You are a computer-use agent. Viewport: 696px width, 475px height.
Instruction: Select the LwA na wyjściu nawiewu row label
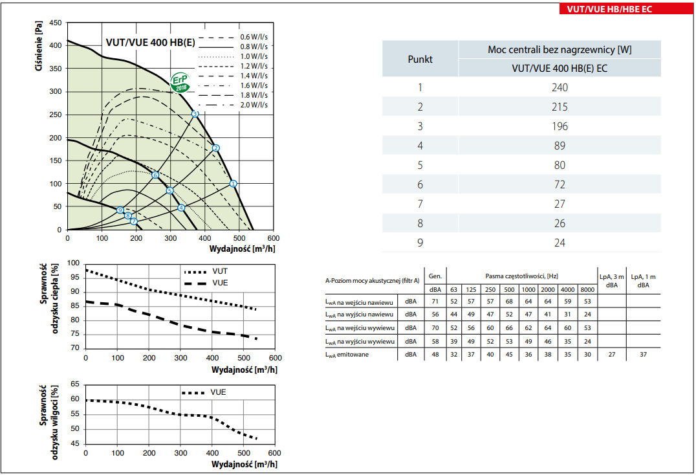pyautogui.click(x=359, y=315)
